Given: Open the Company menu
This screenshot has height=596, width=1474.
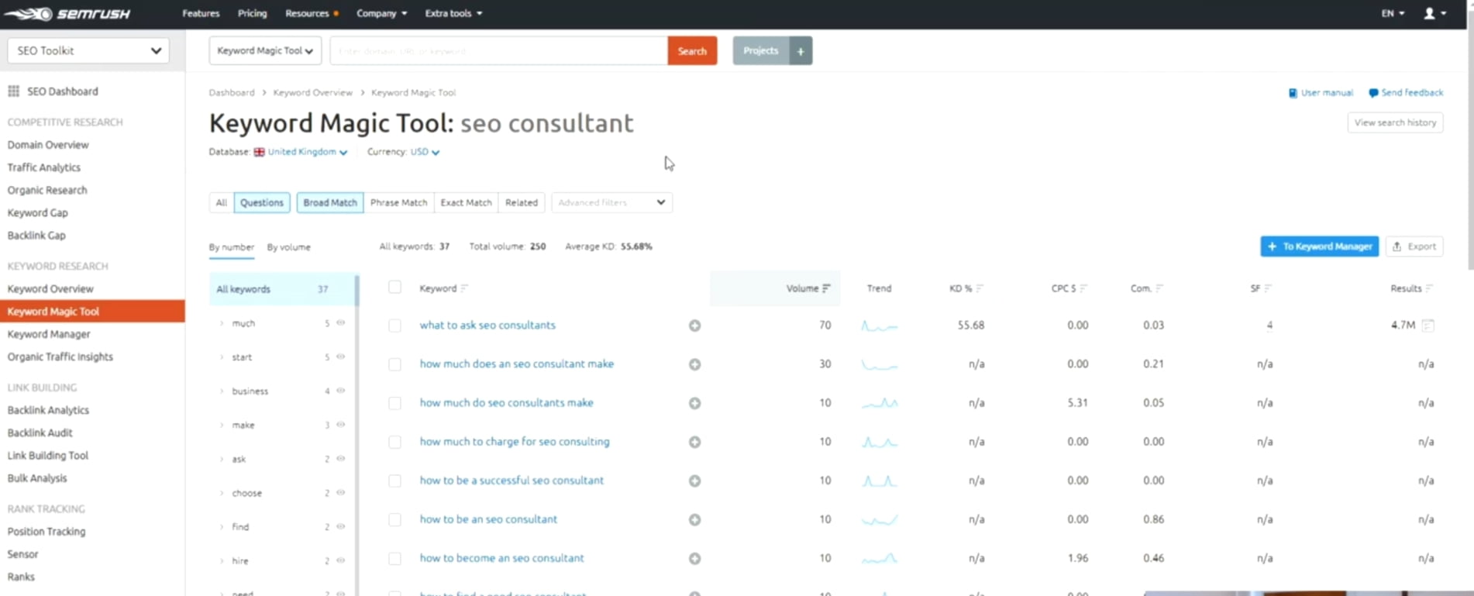Looking at the screenshot, I should (381, 13).
